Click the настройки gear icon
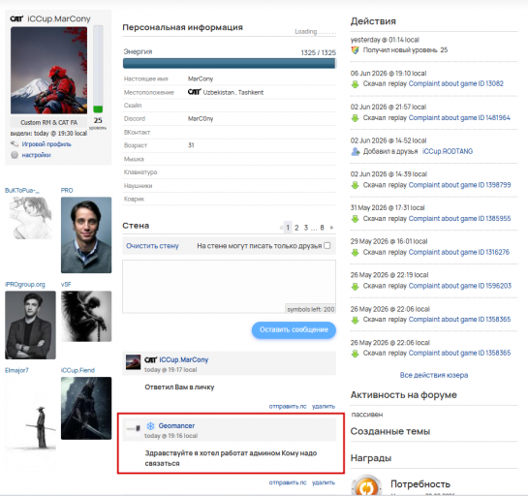The height and width of the screenshot is (496, 528). (x=15, y=155)
